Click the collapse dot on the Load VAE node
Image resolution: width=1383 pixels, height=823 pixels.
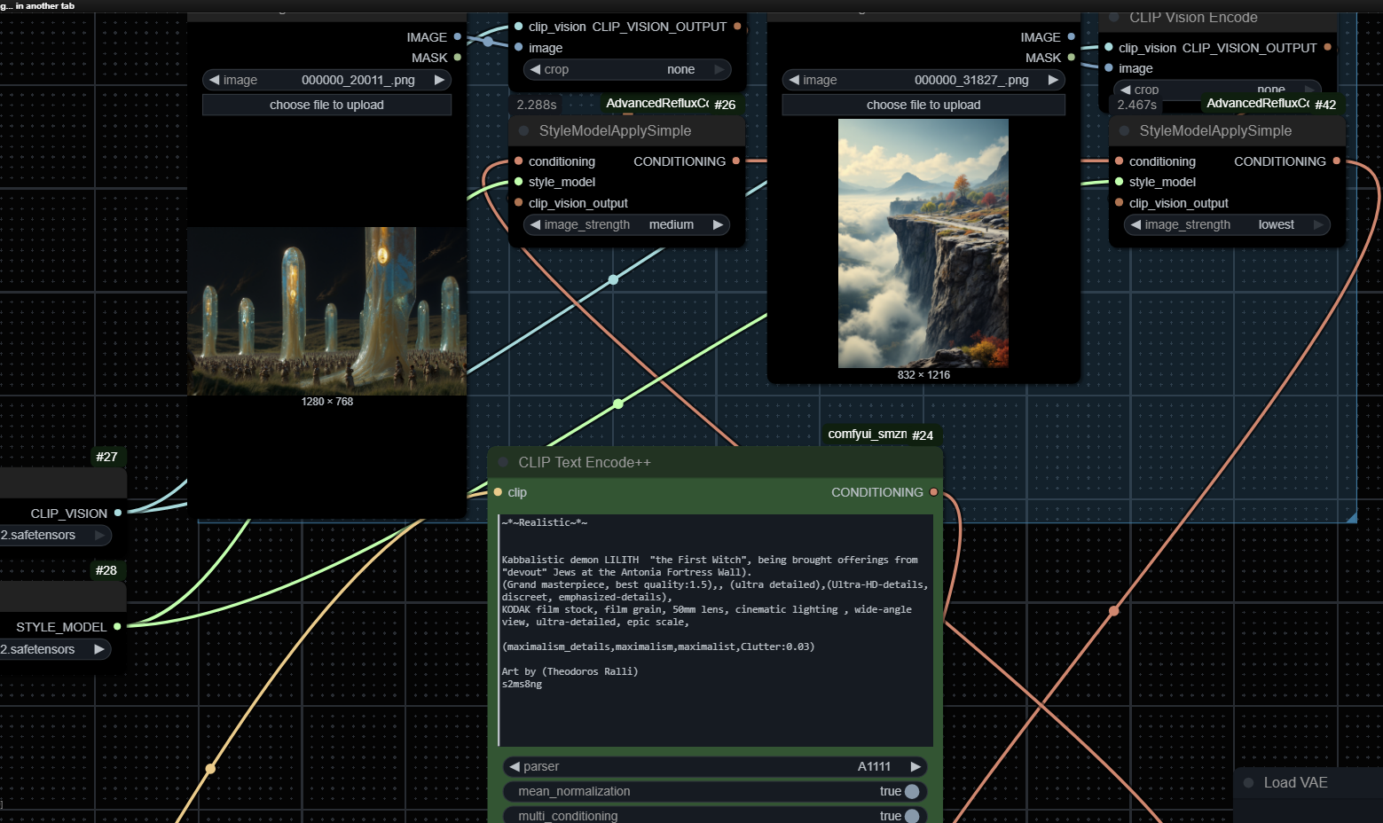pos(1248,783)
